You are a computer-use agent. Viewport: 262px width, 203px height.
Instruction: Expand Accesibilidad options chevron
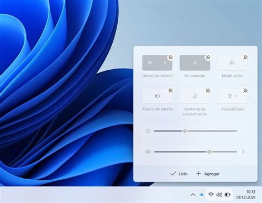pos(235,96)
